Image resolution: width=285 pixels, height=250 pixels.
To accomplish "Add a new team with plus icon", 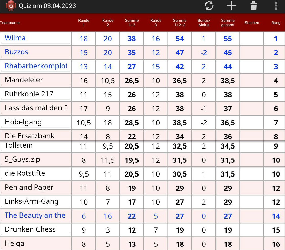I will coord(231,6).
